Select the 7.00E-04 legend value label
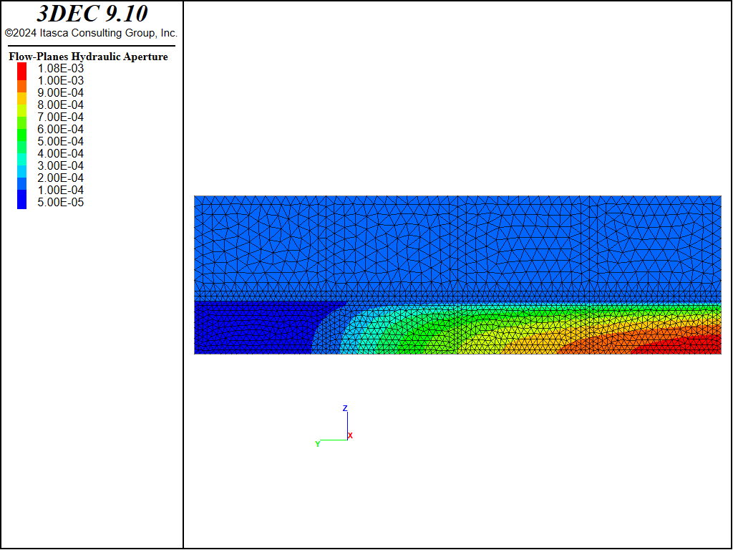 (60, 117)
